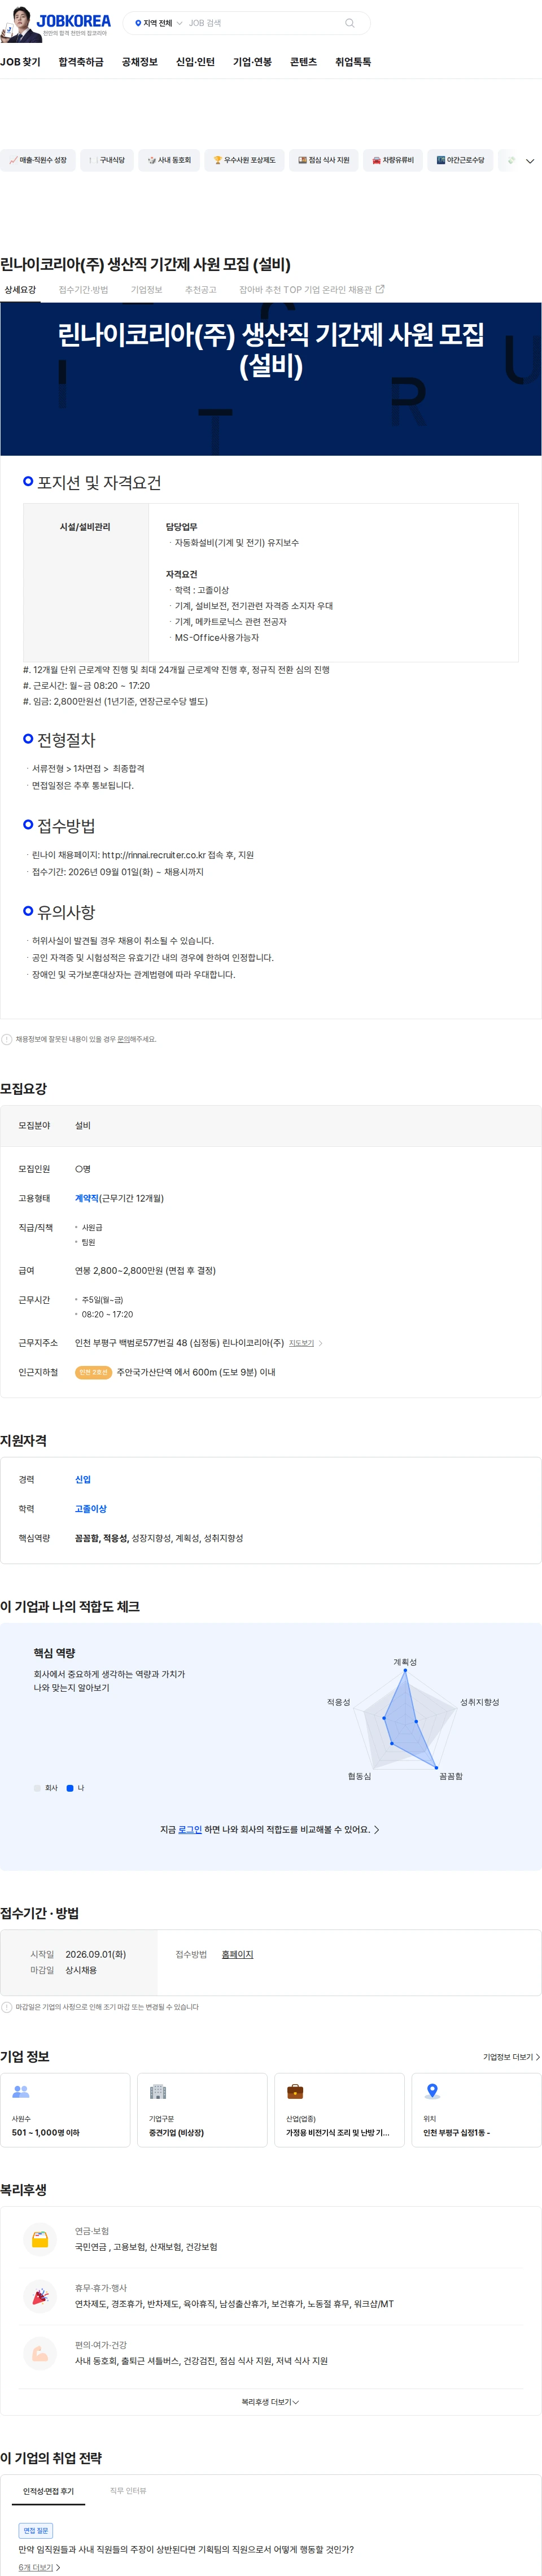
Task: Open the 인천 부평구 십정1동 location card
Action: click(476, 2109)
